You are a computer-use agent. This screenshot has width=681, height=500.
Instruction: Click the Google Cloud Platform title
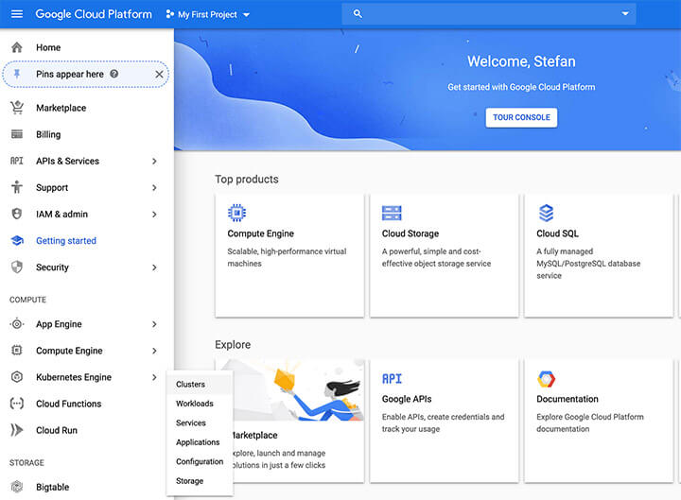(x=94, y=14)
